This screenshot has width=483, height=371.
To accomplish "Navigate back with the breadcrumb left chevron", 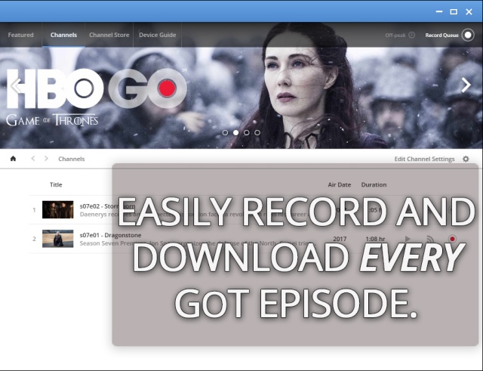I will click(33, 159).
